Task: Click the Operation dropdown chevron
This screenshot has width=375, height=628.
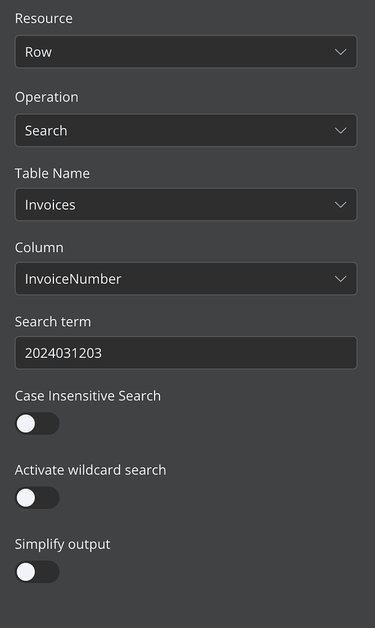Action: pyautogui.click(x=341, y=130)
